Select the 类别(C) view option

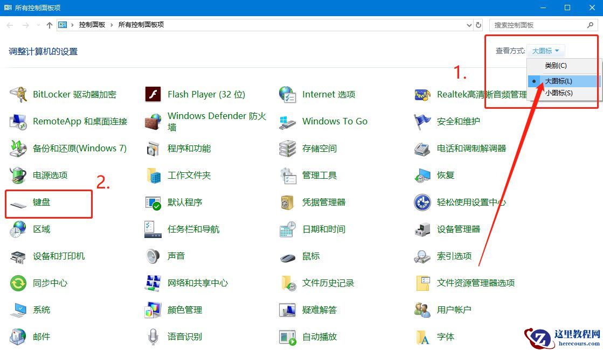[x=556, y=65]
